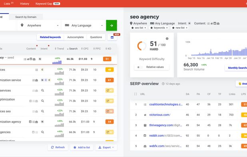Image resolution: width=247 pixels, height=157 pixels.
Task: Open thriveagency.com result link
Action: pos(165,125)
